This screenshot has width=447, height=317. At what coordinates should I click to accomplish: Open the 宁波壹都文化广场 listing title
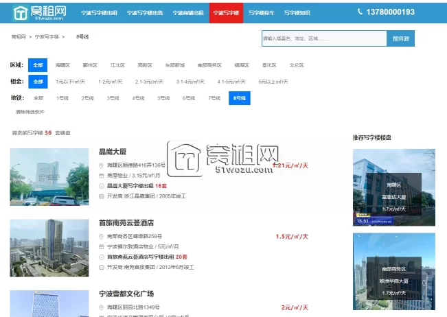coord(126,294)
